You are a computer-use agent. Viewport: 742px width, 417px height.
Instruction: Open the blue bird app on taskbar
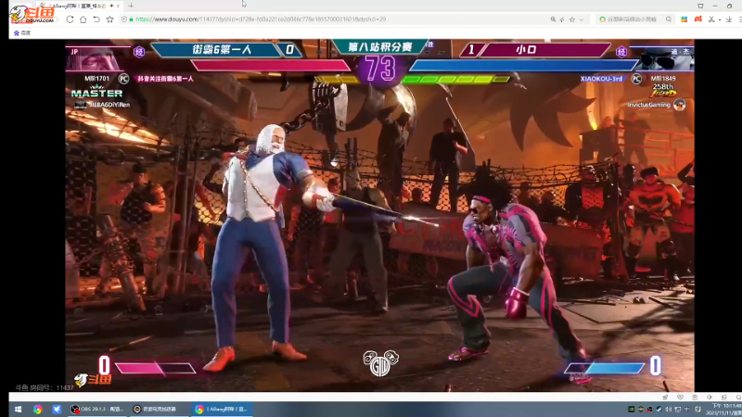[57, 409]
